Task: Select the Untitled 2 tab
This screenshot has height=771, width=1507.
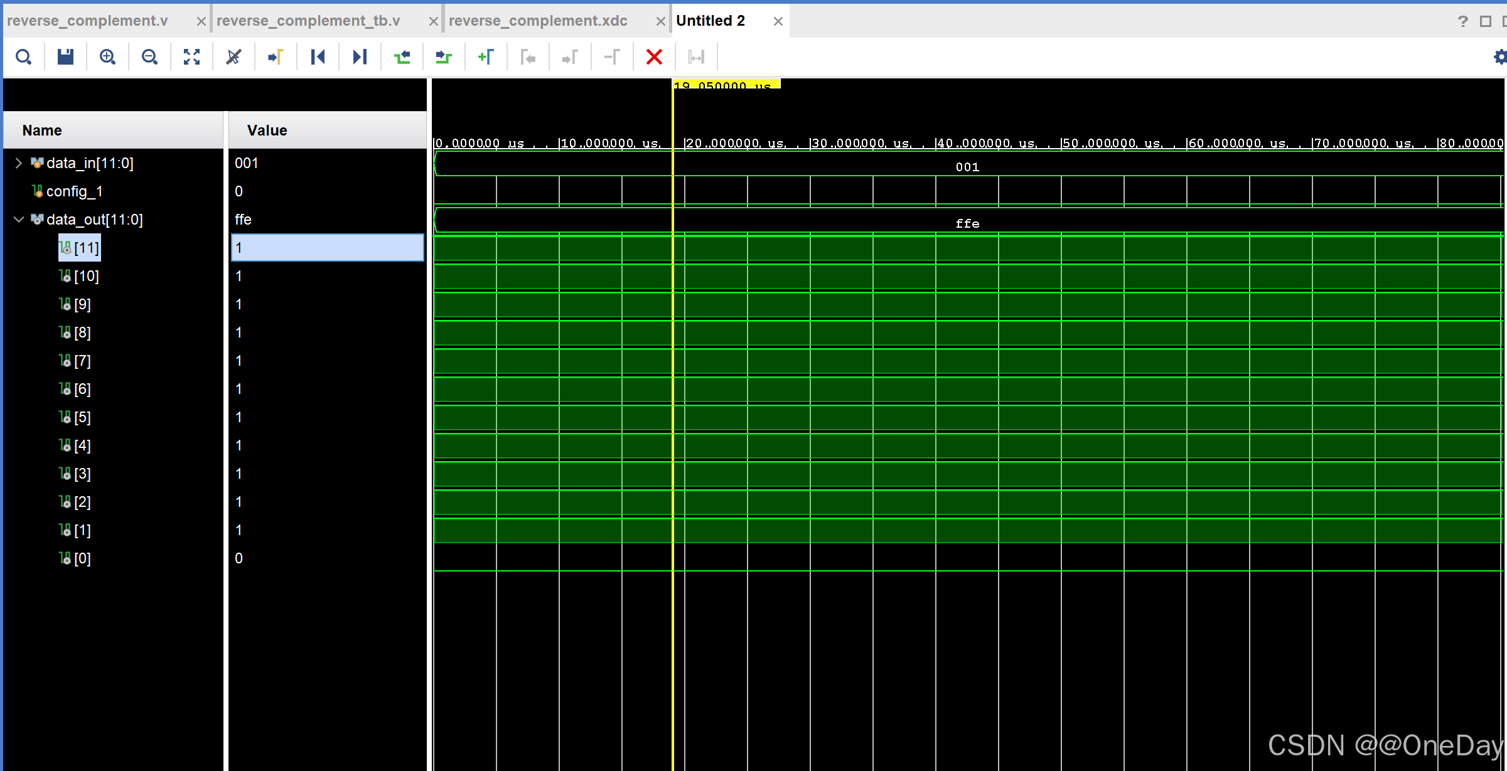Action: (711, 21)
